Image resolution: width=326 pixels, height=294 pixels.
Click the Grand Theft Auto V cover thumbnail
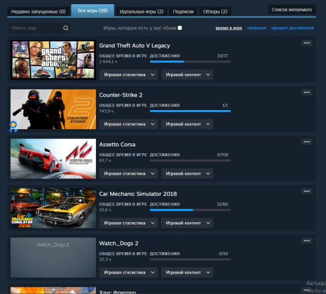click(x=54, y=60)
